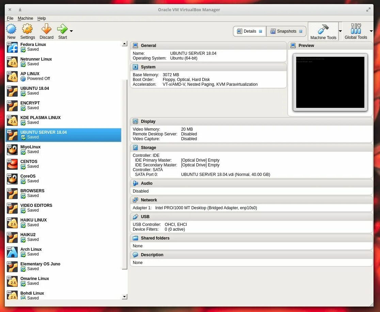Click the Audio section speaker icon
Viewport: 380px width, 312px height.
pos(136,183)
